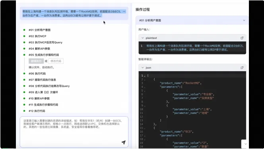Open step #03 执行MCP后改写Query
264x149 pixels.
tap(45, 43)
